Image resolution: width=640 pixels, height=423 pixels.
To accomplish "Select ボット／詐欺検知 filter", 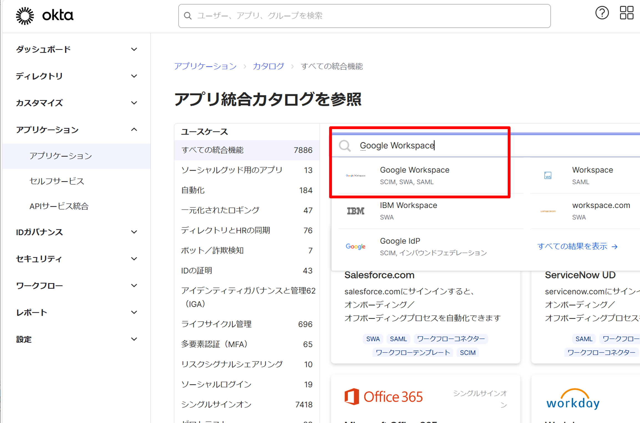I will coord(247,250).
